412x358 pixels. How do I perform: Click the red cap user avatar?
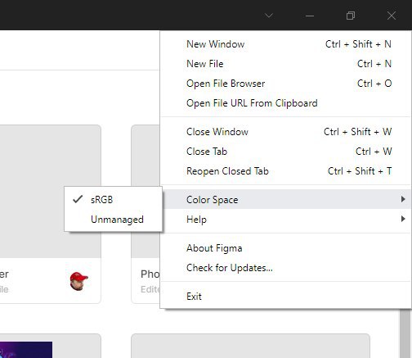point(78,281)
